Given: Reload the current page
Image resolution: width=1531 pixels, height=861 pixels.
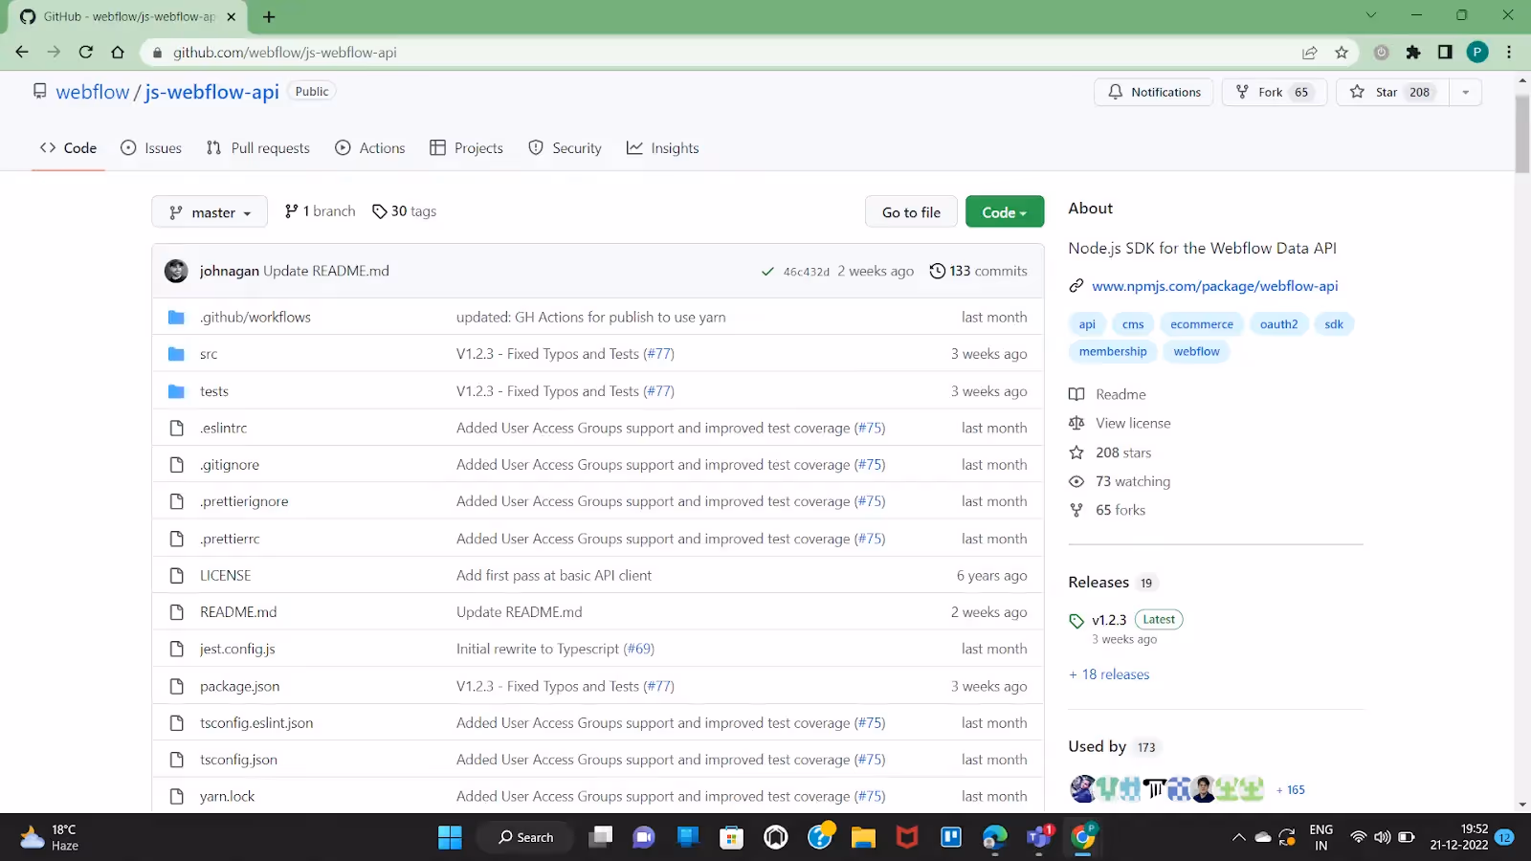Looking at the screenshot, I should pyautogui.click(x=86, y=53).
